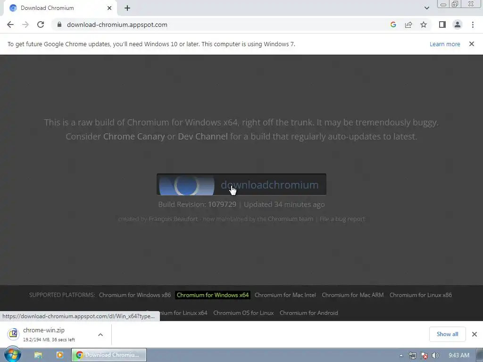Click the 9:43 AM taskbar clock
Image resolution: width=483 pixels, height=362 pixels.
pyautogui.click(x=458, y=355)
